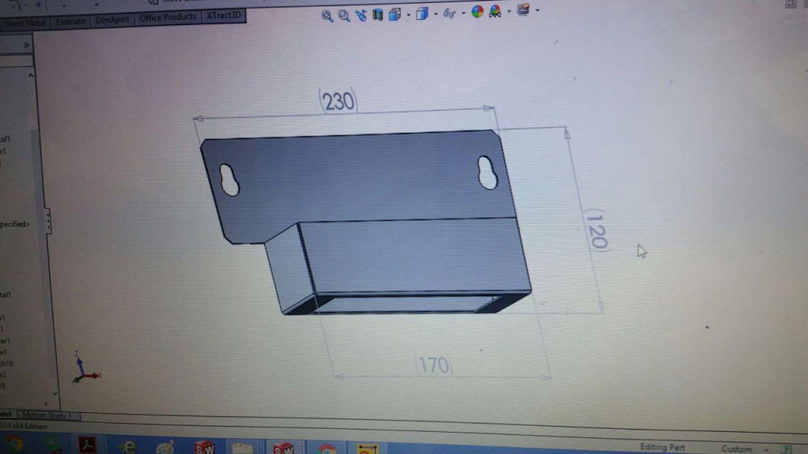Toggle the Section View tool

point(378,14)
